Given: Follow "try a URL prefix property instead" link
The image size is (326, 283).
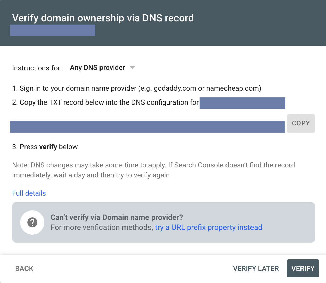Looking at the screenshot, I should coord(208,227).
